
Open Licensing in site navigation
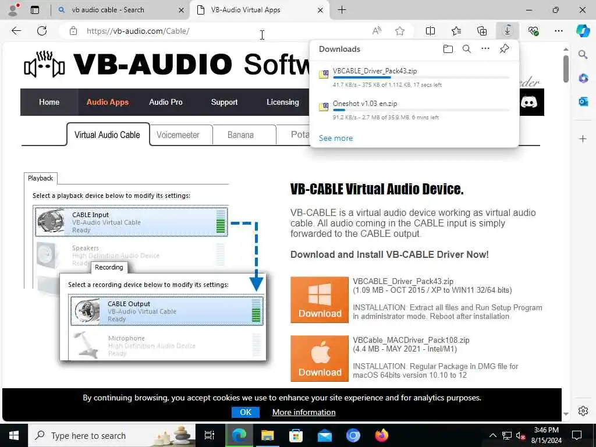[x=283, y=102]
